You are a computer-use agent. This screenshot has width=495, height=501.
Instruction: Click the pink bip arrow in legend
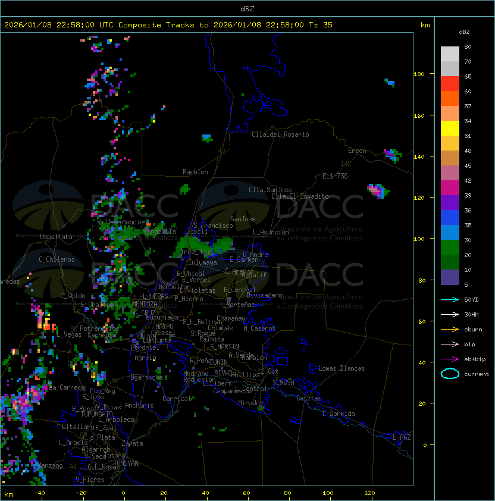450,344
